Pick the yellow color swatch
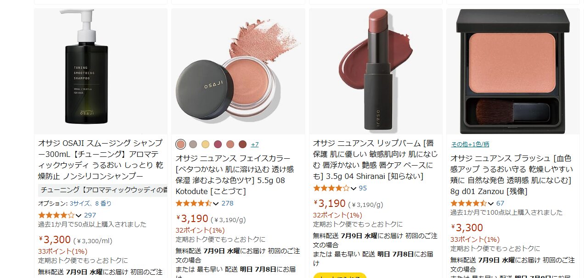This screenshot has height=278, width=584. [205, 144]
